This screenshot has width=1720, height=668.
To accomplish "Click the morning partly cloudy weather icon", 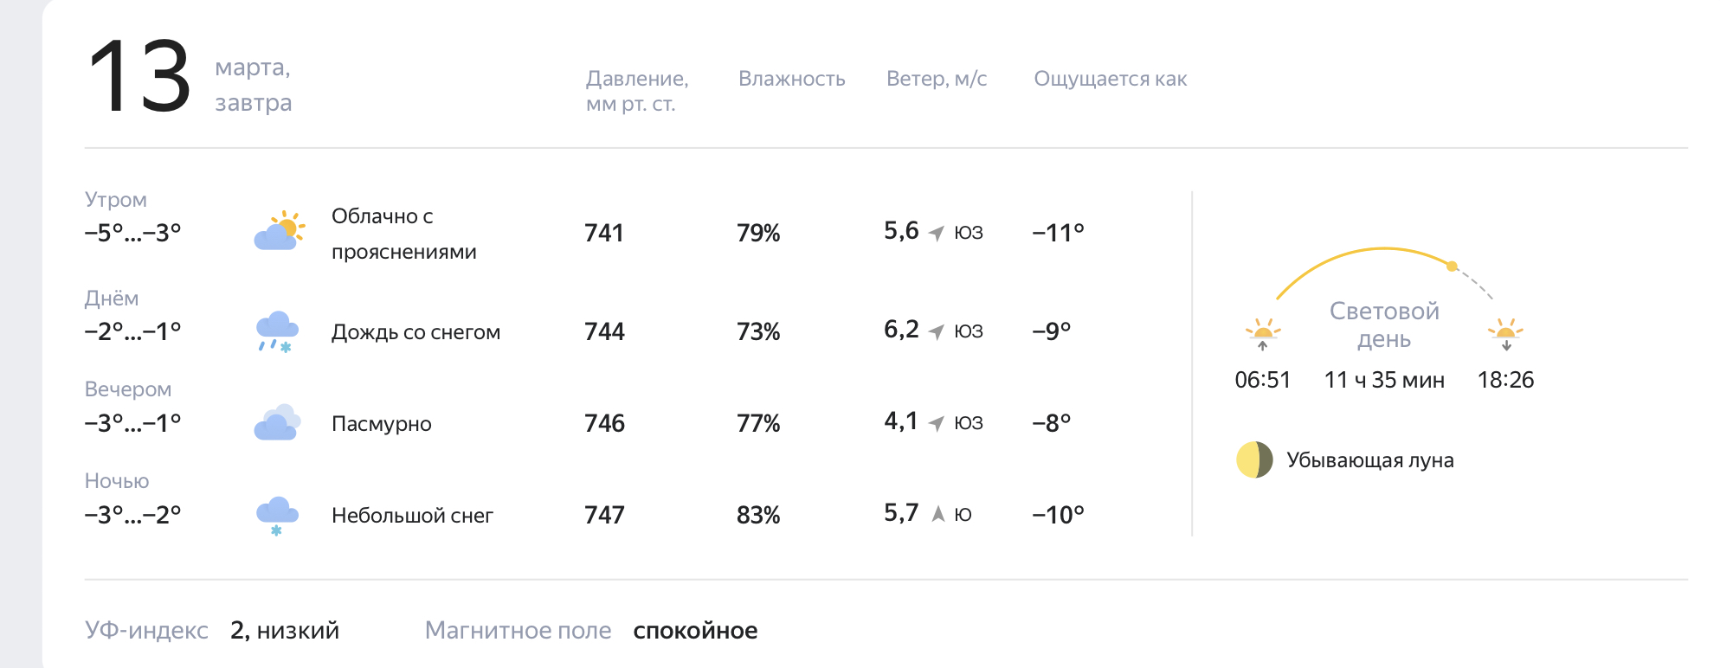I will (279, 231).
